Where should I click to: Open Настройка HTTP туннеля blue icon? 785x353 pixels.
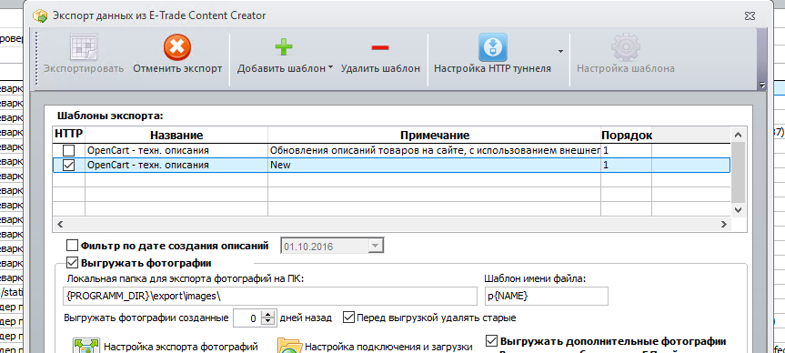coord(493,47)
